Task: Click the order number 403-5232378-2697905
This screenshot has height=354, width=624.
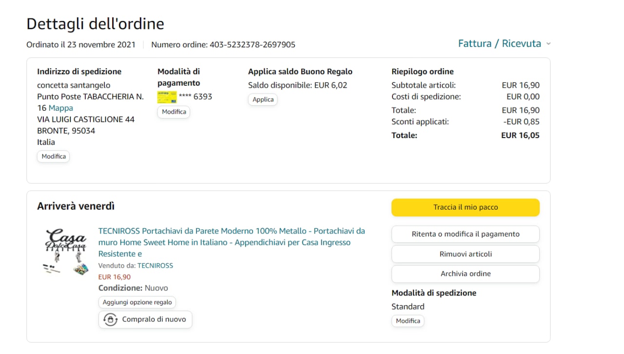Action: 252,45
